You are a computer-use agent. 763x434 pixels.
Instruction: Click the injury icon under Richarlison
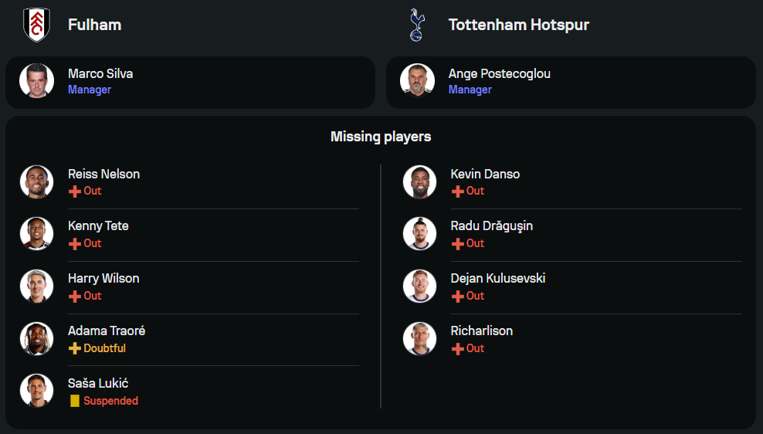(458, 349)
